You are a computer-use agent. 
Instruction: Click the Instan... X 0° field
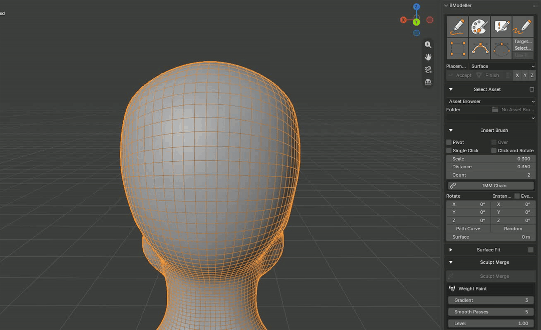tap(513, 204)
